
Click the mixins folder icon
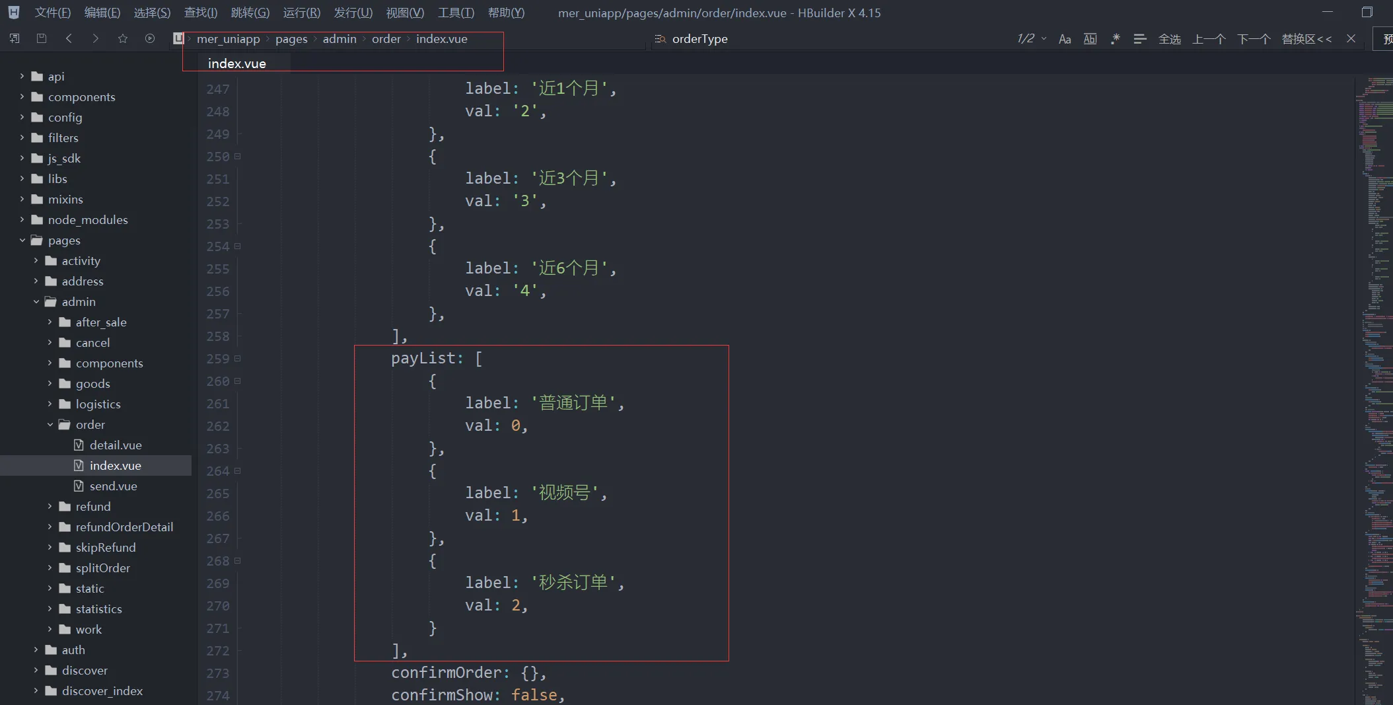pyautogui.click(x=37, y=199)
